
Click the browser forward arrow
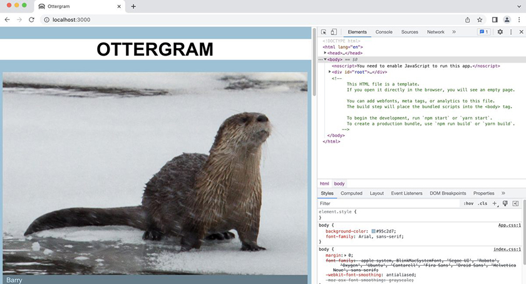point(19,20)
